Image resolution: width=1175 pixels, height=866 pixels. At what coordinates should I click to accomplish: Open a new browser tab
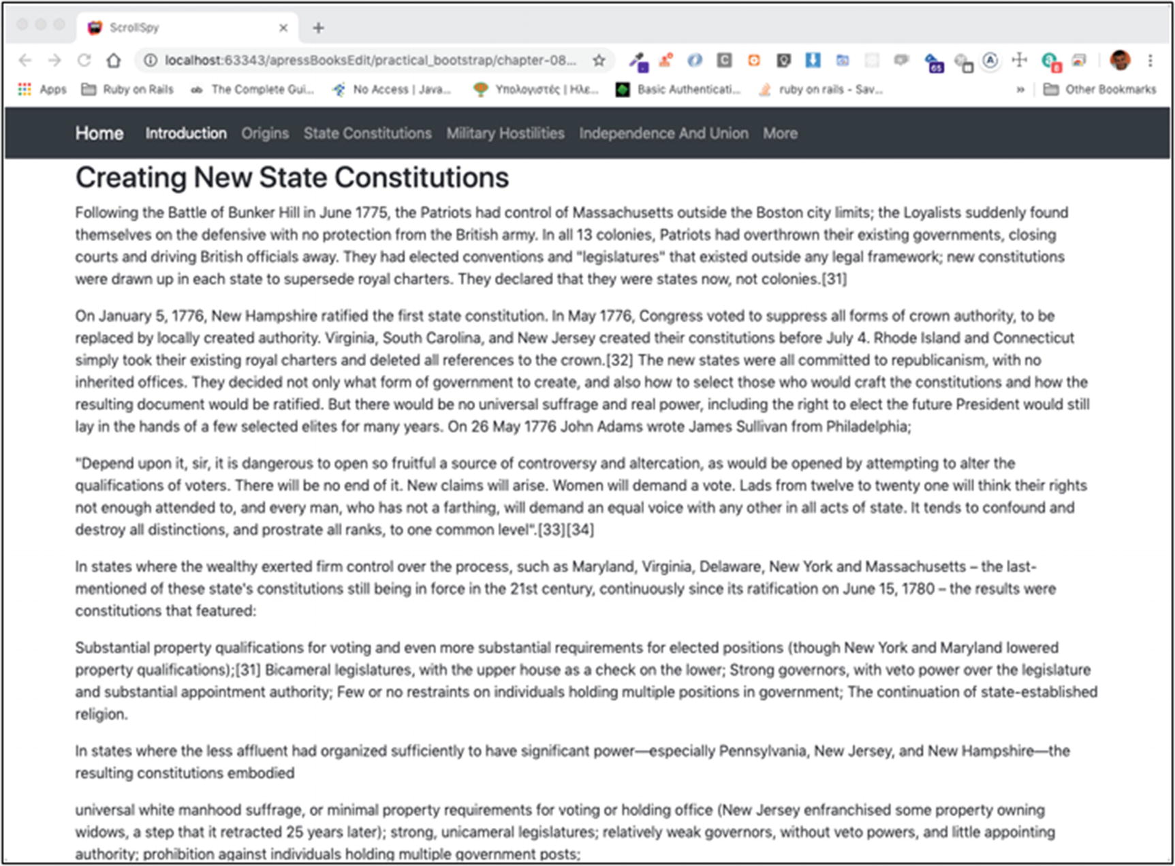point(318,28)
